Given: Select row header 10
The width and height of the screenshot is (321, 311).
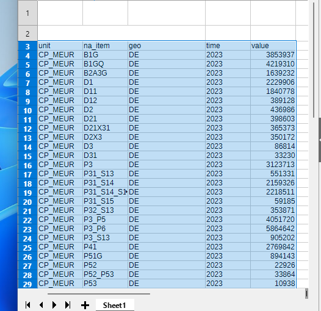Looking at the screenshot, I should (x=27, y=110).
